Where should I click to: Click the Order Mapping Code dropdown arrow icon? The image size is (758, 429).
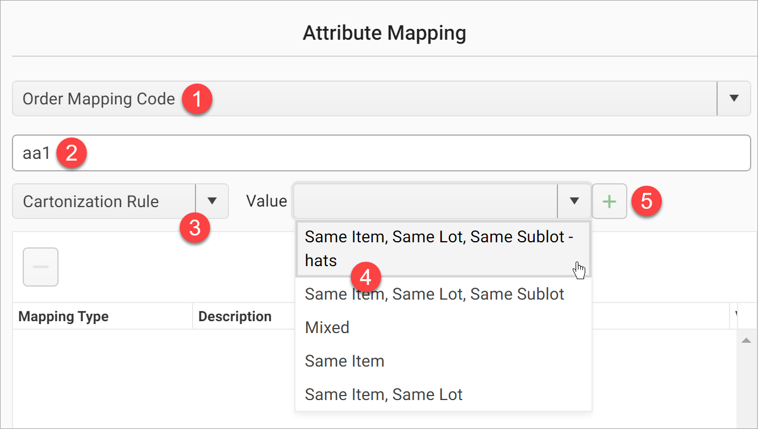click(734, 98)
